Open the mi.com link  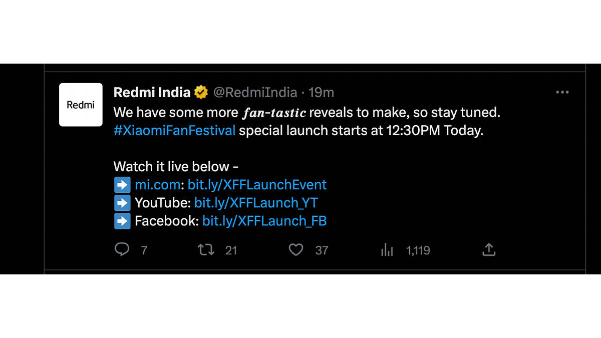(x=157, y=185)
